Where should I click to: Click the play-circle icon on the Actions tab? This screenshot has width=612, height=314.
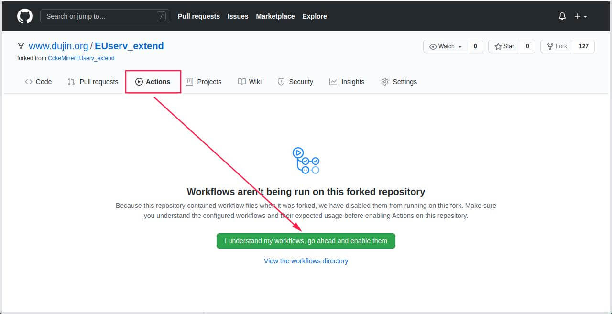139,81
